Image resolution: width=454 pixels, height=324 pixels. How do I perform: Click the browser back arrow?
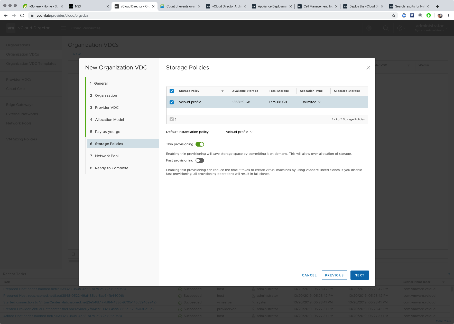click(6, 15)
